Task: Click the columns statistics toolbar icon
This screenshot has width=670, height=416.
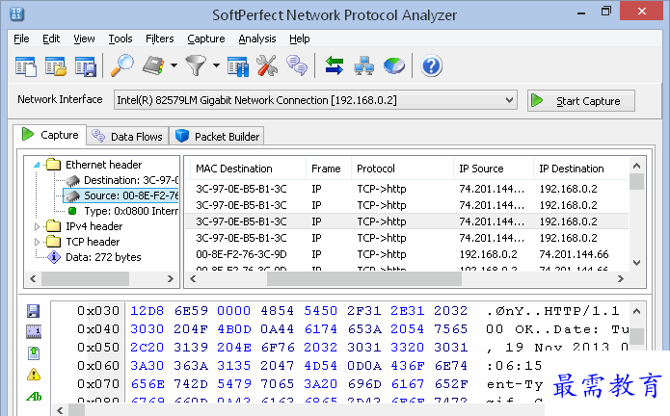Action: (238, 66)
